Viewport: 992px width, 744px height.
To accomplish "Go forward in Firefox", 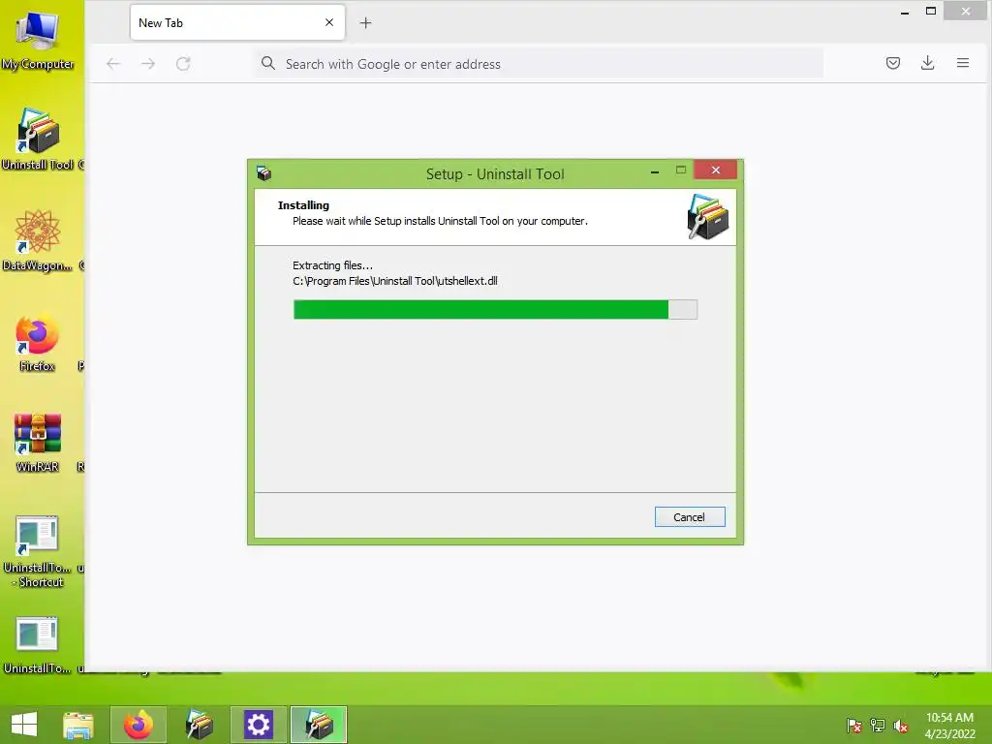I will tap(148, 63).
